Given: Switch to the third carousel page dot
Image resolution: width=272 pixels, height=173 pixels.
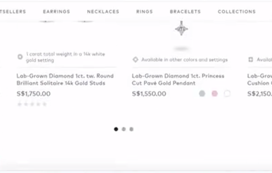Looking at the screenshot, I should pos(131,129).
